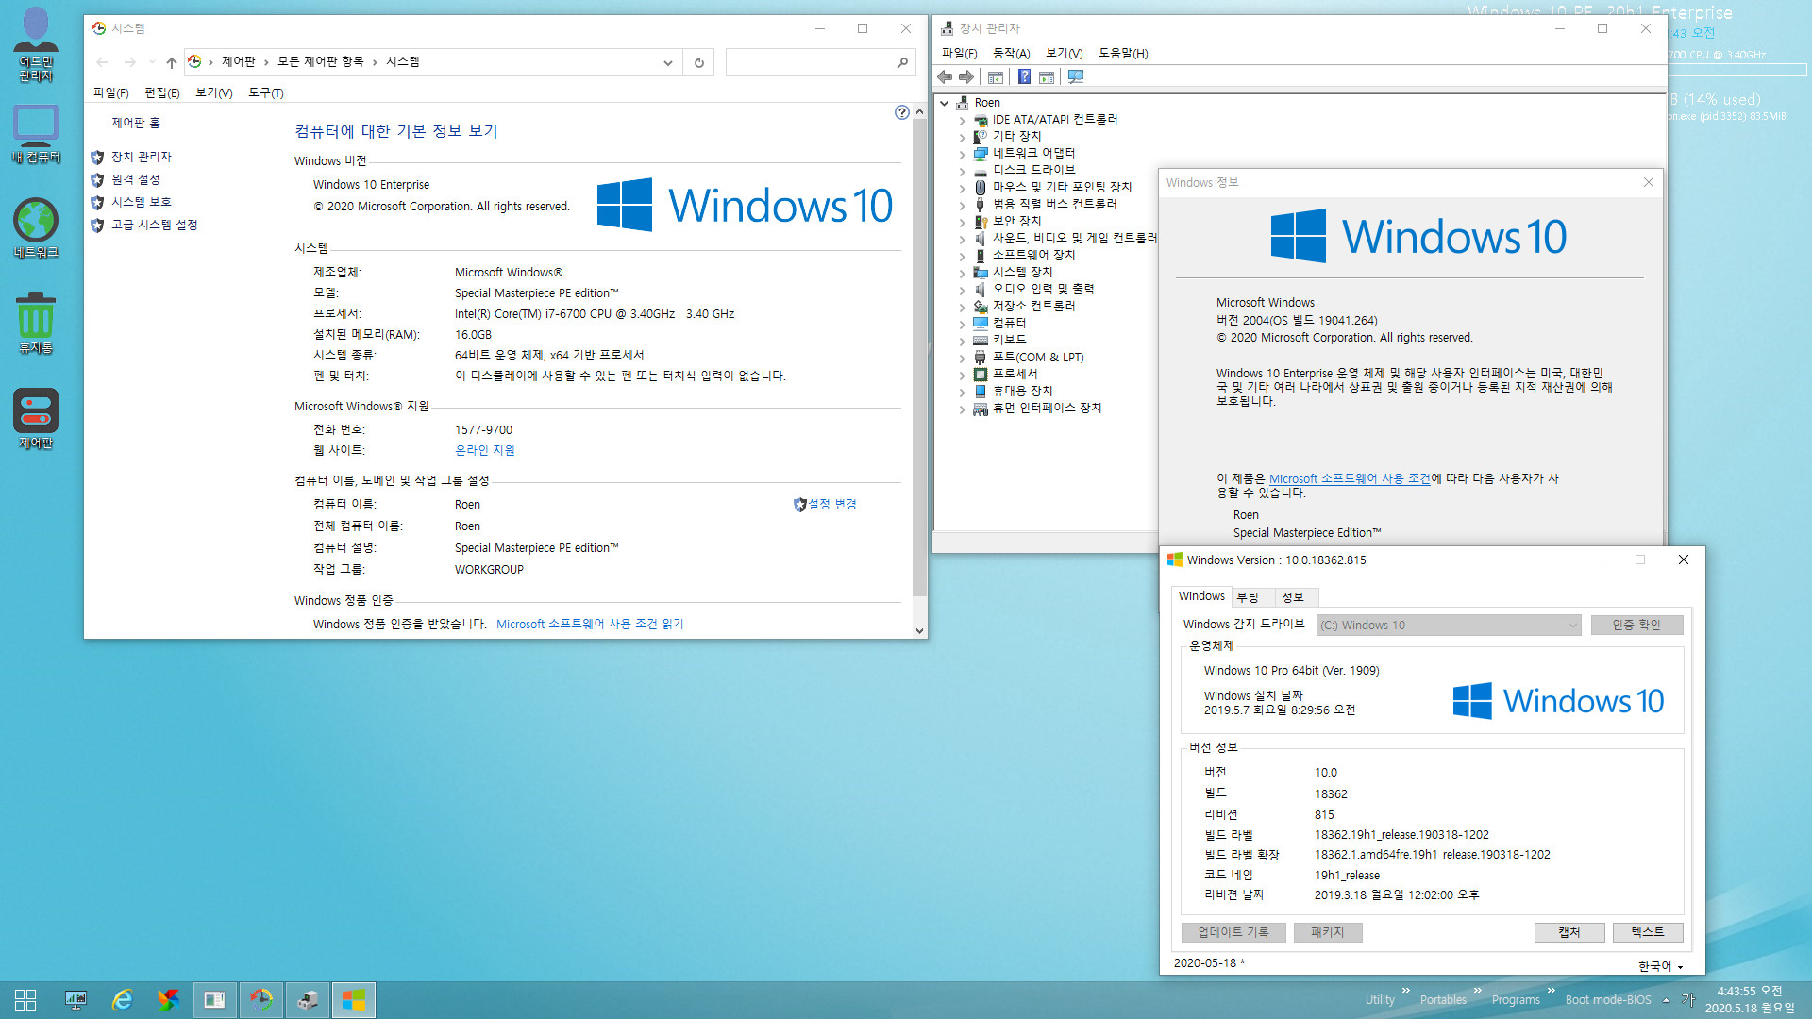Click 캡처 button
The image size is (1812, 1019).
1569,932
